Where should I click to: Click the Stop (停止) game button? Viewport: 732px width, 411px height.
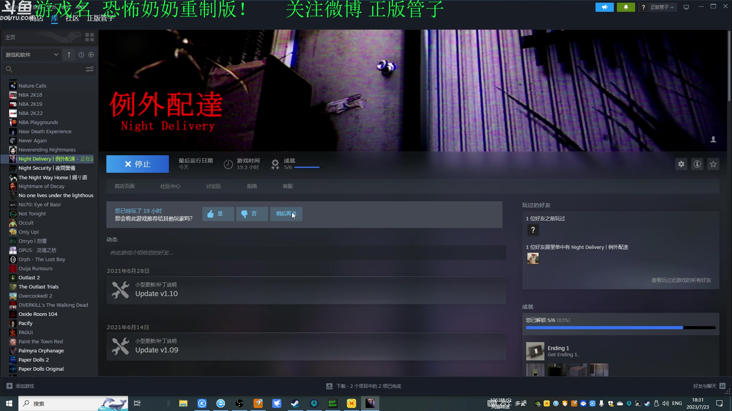coord(138,164)
